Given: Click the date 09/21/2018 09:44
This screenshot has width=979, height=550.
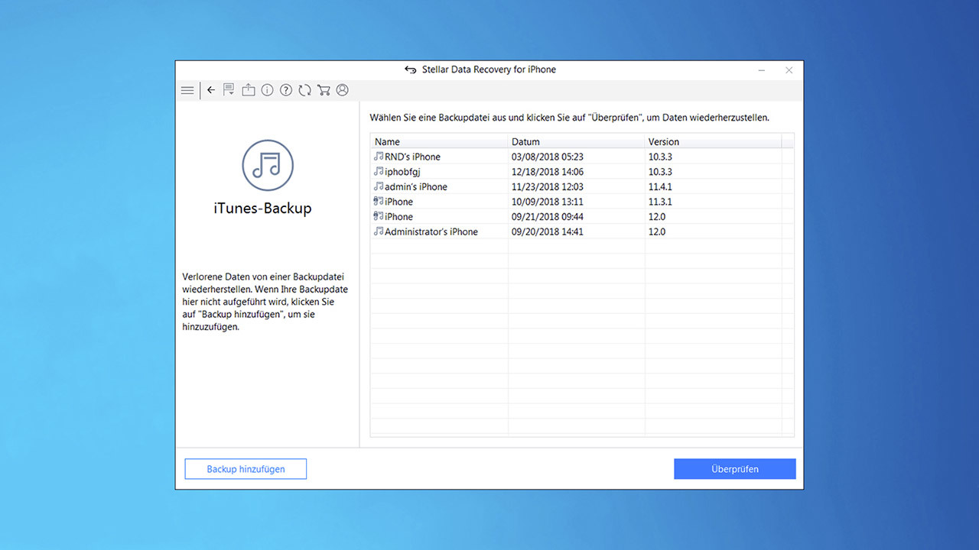Looking at the screenshot, I should [x=548, y=217].
